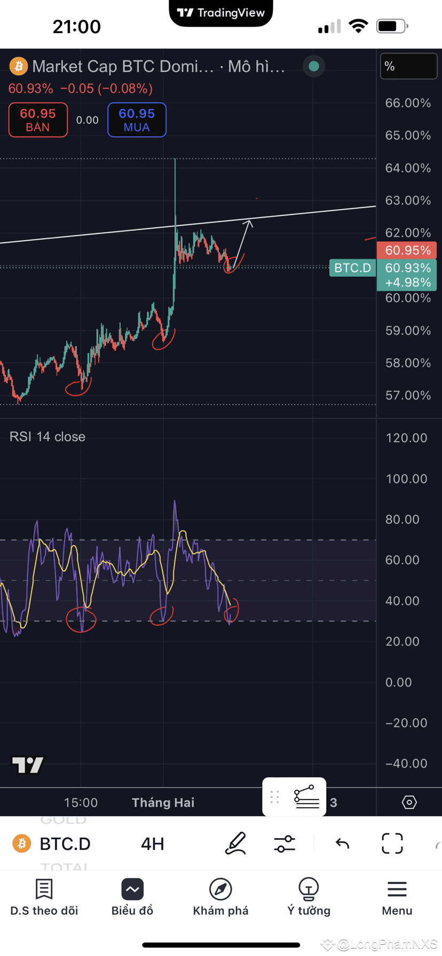Screen dimensions: 442x956
Task: Switch to Khám phá explore tab
Action: tap(220, 897)
